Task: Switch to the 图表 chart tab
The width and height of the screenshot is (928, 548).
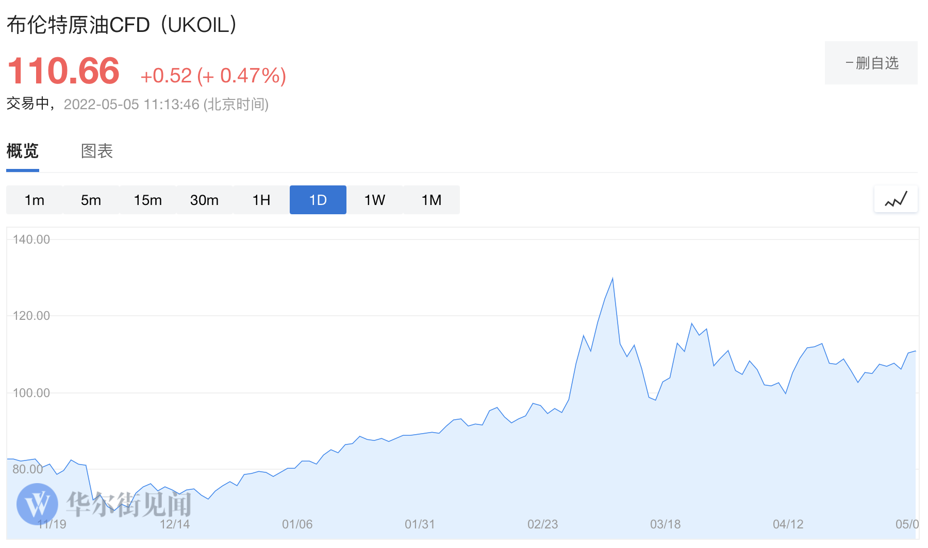Action: coord(97,151)
